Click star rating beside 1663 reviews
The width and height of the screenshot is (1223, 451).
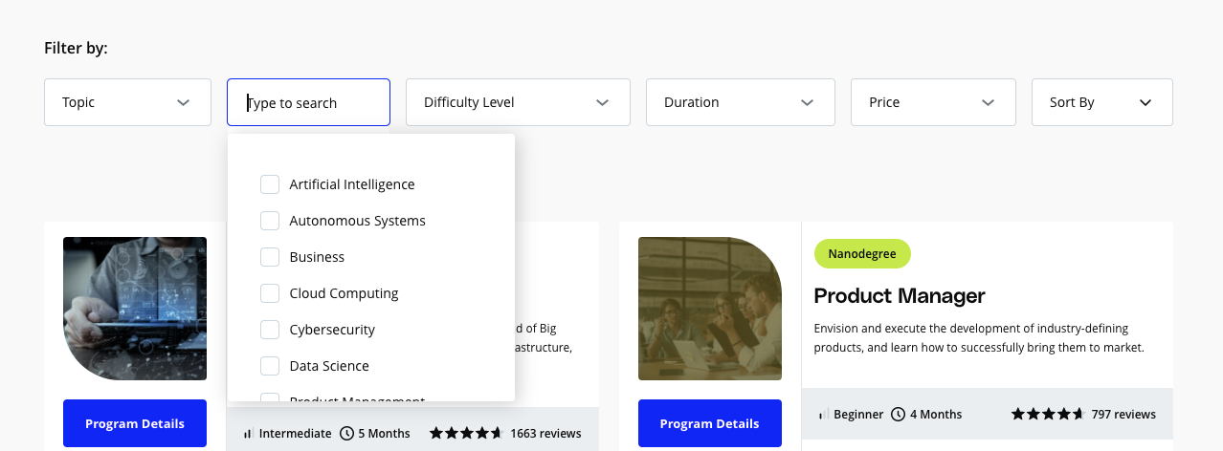(x=466, y=433)
